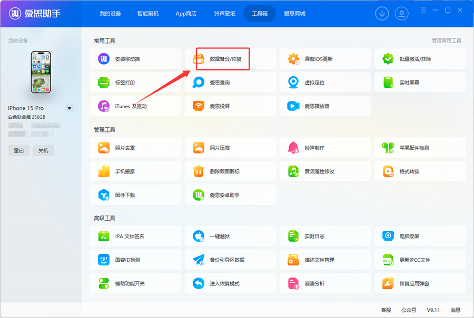The height and width of the screenshot is (318, 474).
Task: Click the 客服 link in footer
Action: [386, 310]
